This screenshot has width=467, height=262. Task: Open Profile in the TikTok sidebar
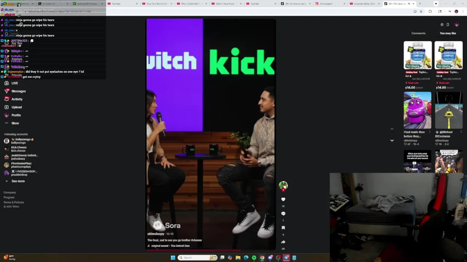(x=12, y=115)
